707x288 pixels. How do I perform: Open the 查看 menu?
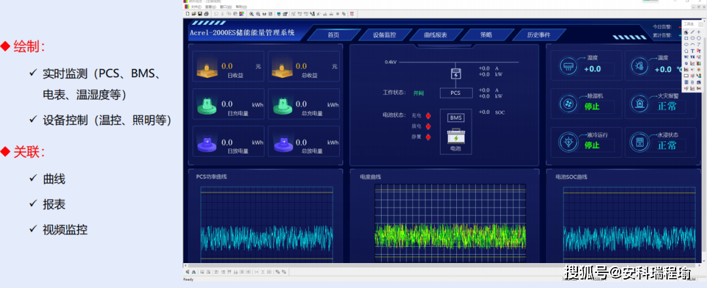tap(211, 7)
